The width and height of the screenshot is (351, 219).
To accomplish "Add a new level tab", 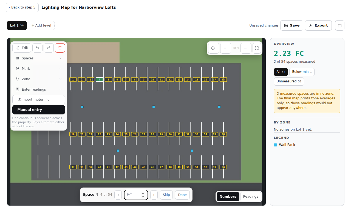I will pyautogui.click(x=41, y=25).
